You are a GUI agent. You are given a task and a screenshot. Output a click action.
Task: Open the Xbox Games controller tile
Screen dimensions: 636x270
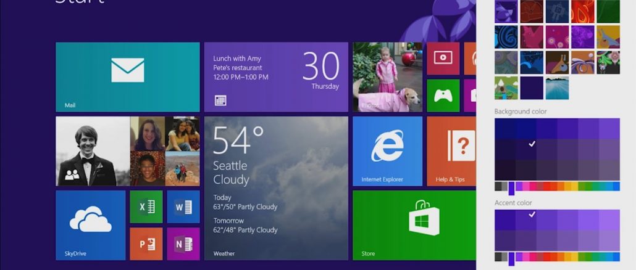tap(443, 96)
